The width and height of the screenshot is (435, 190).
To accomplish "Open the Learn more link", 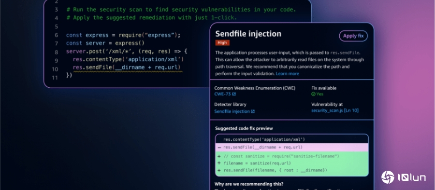I will 287,74.
